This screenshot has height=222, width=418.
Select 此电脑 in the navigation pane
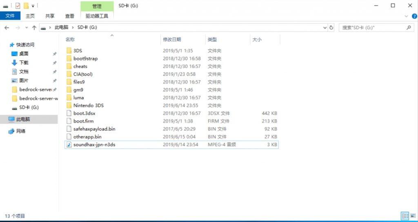point(23,119)
